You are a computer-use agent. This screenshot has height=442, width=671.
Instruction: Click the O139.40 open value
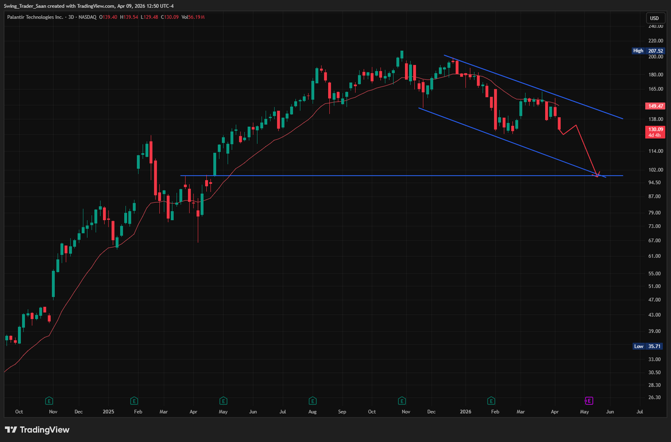click(109, 17)
